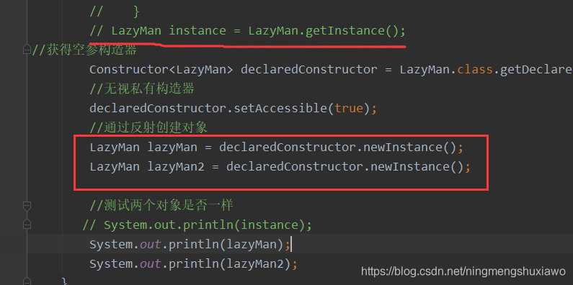The width and height of the screenshot is (573, 285).
Task: Click the 通过反射创建对象 comment
Action: tap(148, 127)
